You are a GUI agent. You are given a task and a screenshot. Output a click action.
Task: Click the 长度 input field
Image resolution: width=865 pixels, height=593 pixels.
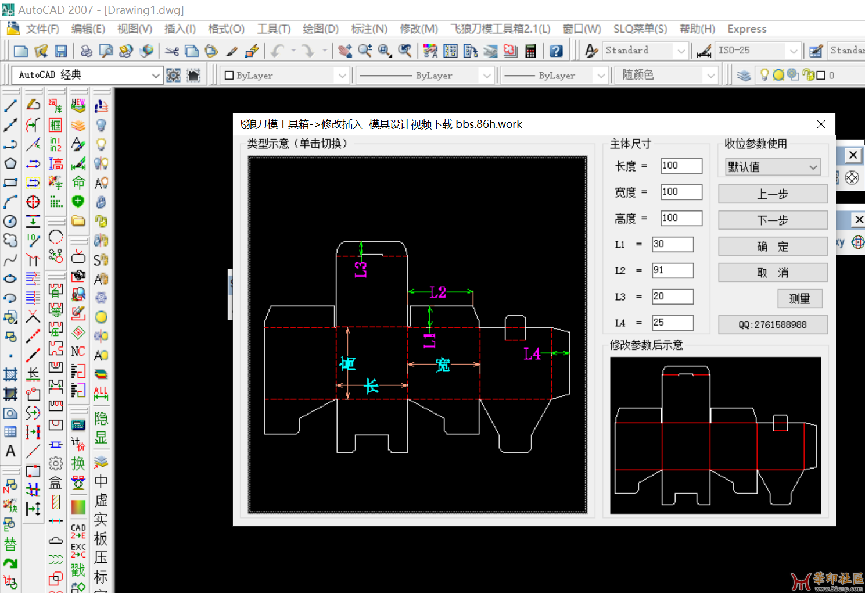(x=681, y=166)
